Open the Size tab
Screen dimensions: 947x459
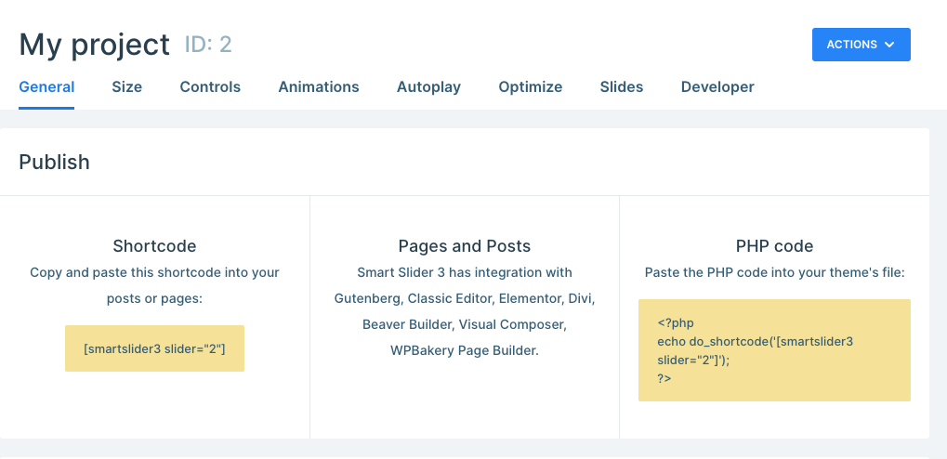[x=126, y=87]
